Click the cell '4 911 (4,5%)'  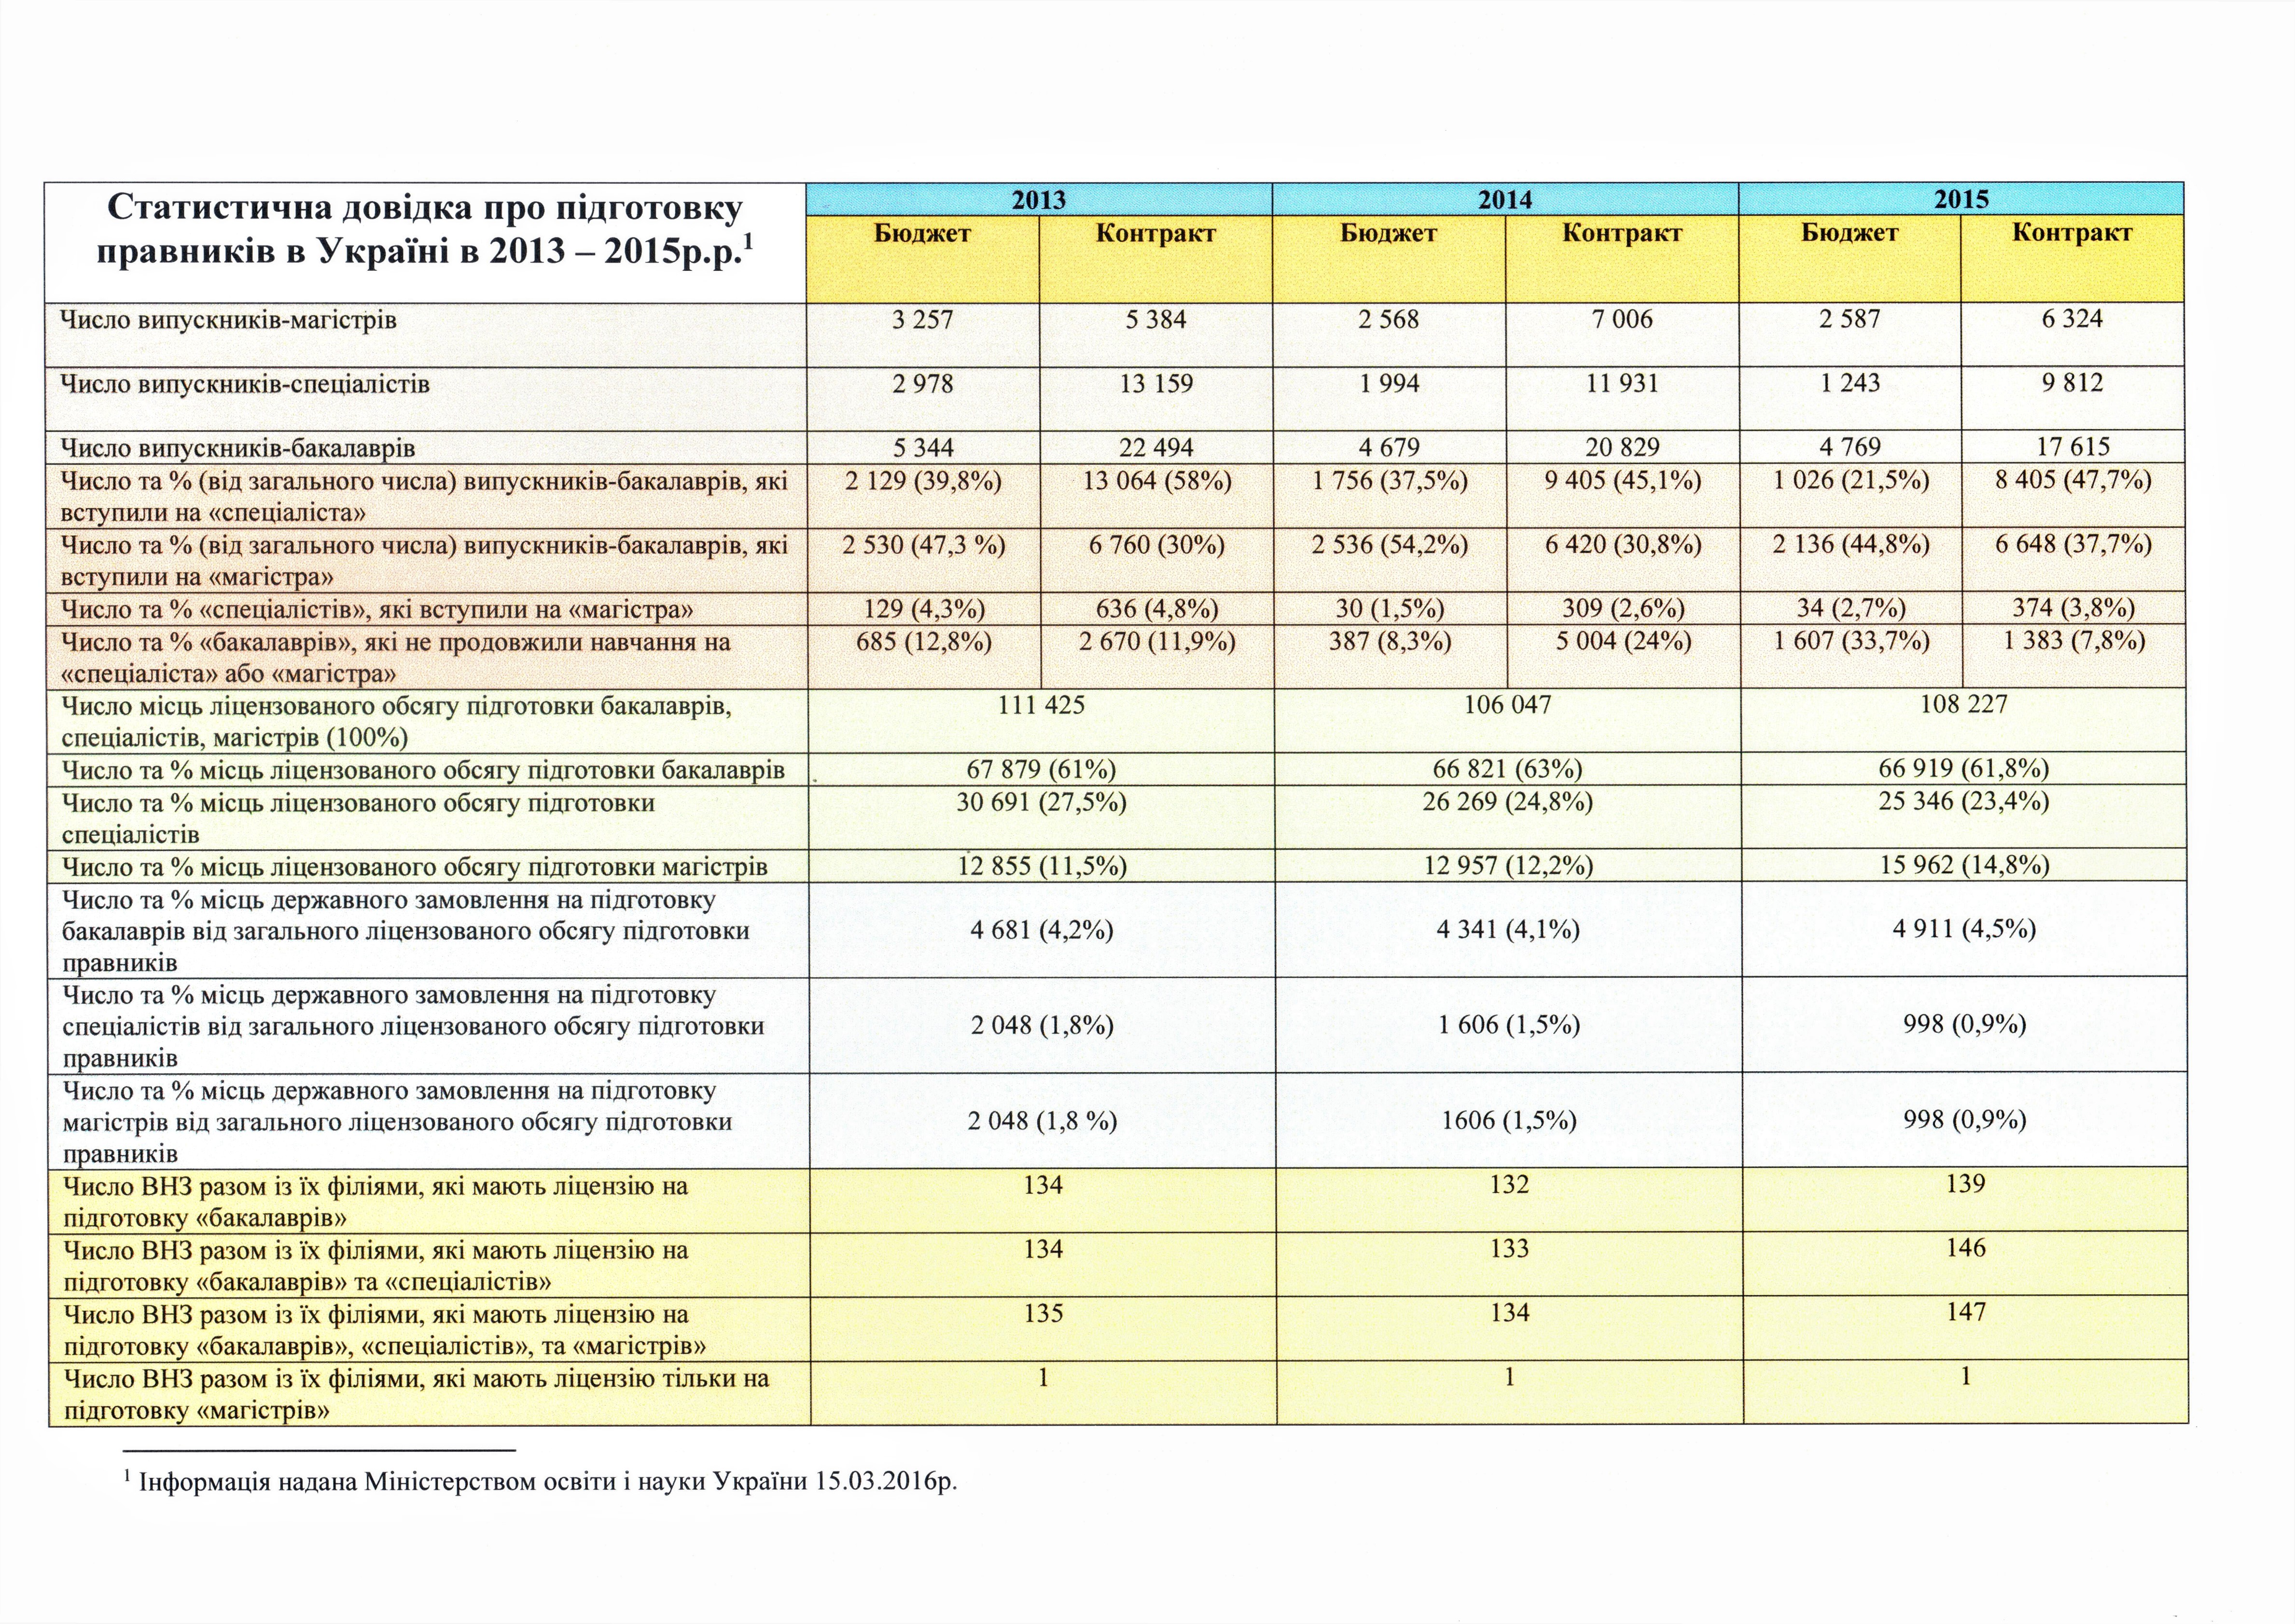[x=1964, y=929]
